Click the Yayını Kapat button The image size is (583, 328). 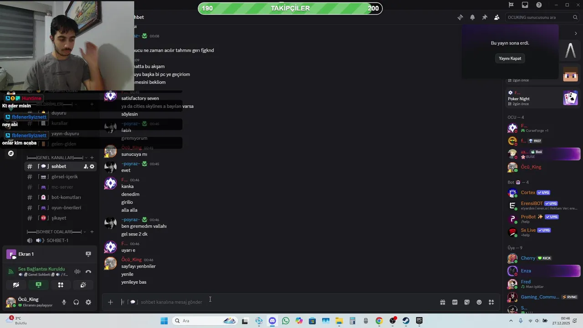pos(510,58)
